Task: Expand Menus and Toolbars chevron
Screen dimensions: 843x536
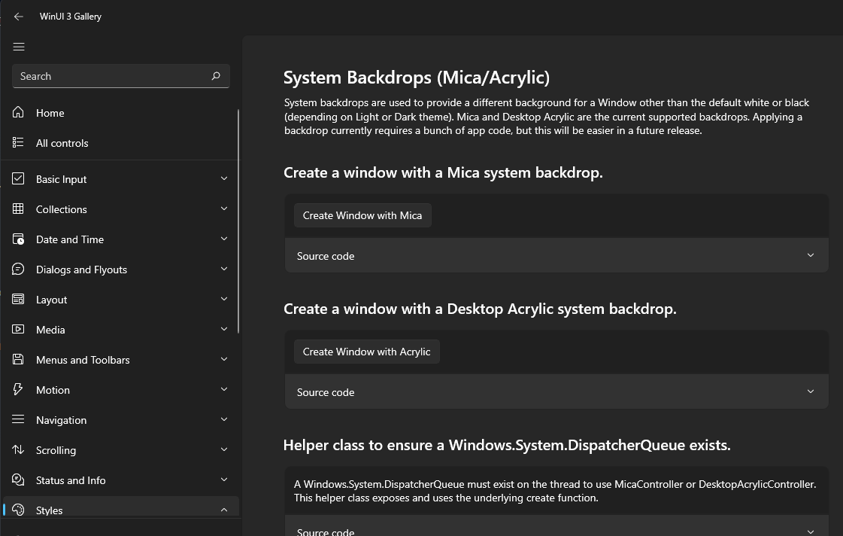Action: coord(224,360)
